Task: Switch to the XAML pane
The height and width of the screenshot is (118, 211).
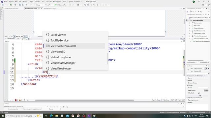Action: [24, 39]
